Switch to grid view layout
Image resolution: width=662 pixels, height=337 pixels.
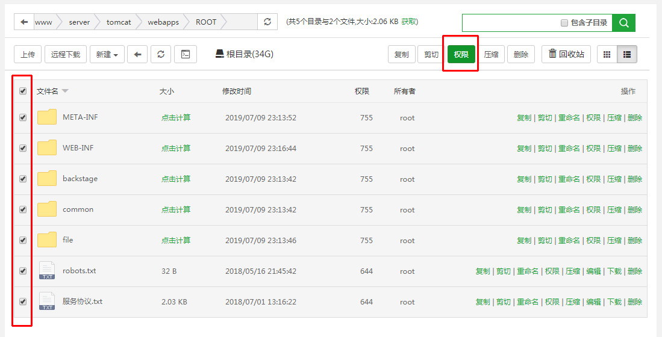click(607, 54)
